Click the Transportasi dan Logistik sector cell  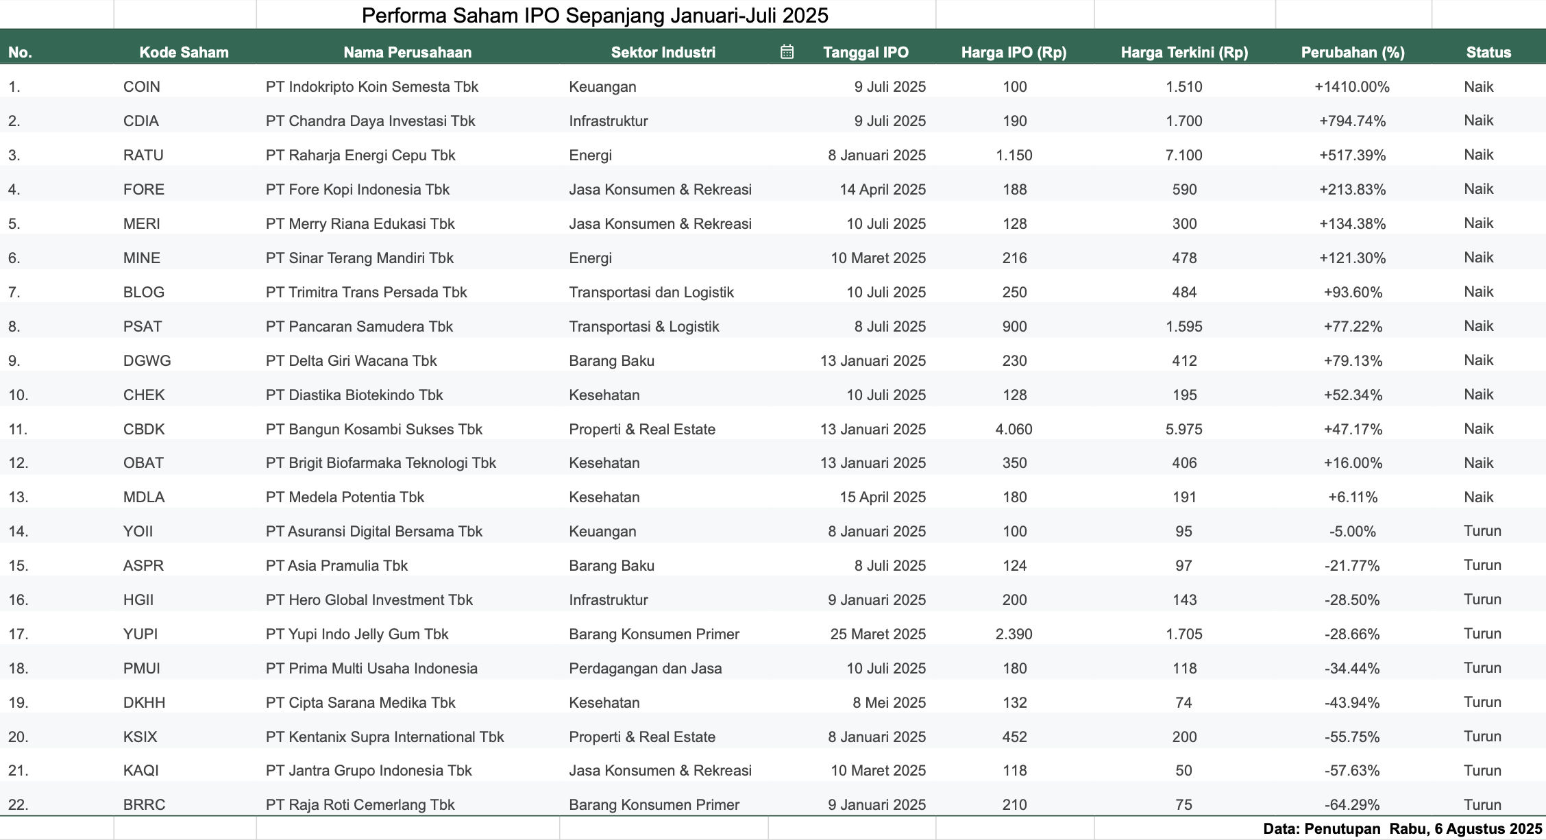[651, 292]
